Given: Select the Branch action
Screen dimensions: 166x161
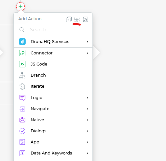Looking at the screenshot, I should [53, 75].
